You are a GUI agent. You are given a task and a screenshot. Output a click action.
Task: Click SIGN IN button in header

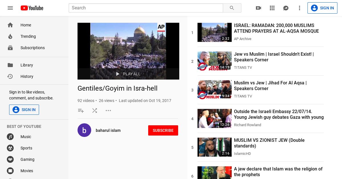point(322,8)
